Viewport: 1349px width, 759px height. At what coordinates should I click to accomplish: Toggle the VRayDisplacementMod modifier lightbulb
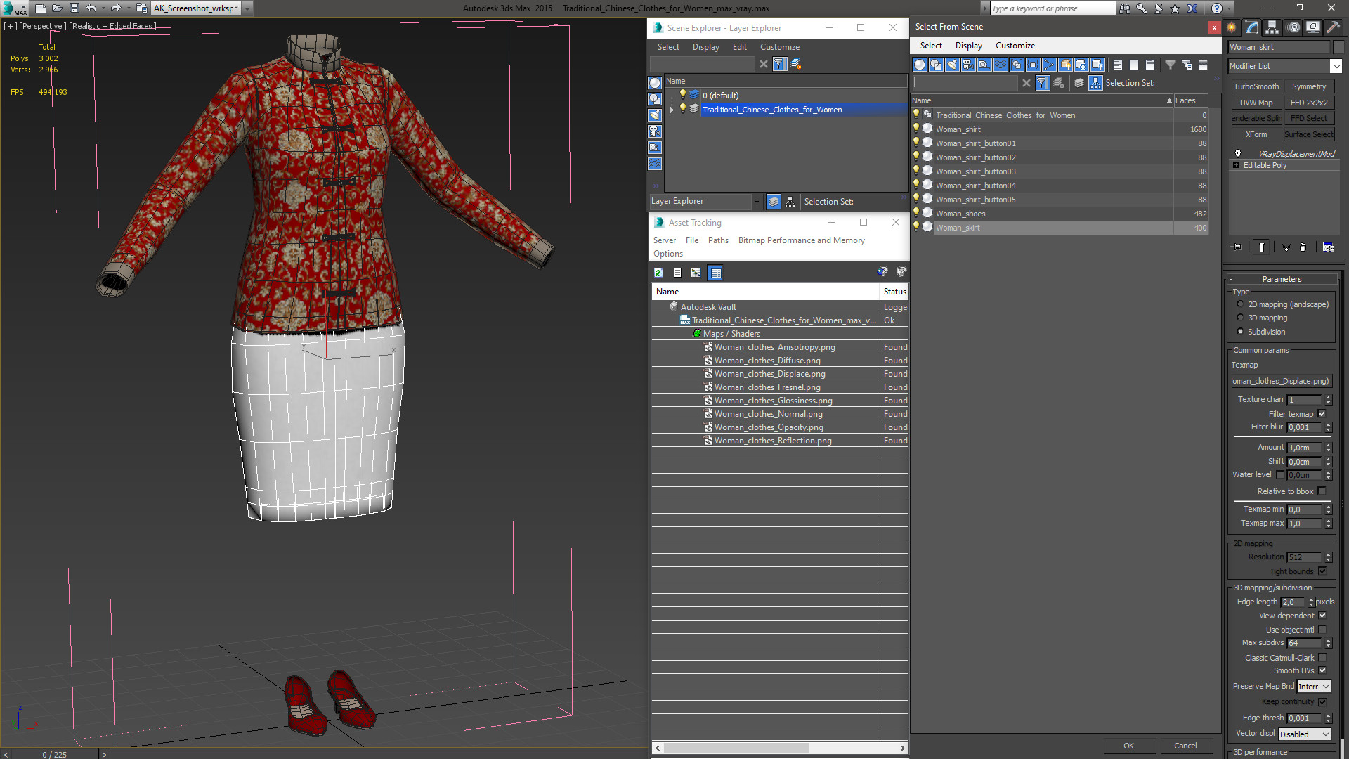1238,153
